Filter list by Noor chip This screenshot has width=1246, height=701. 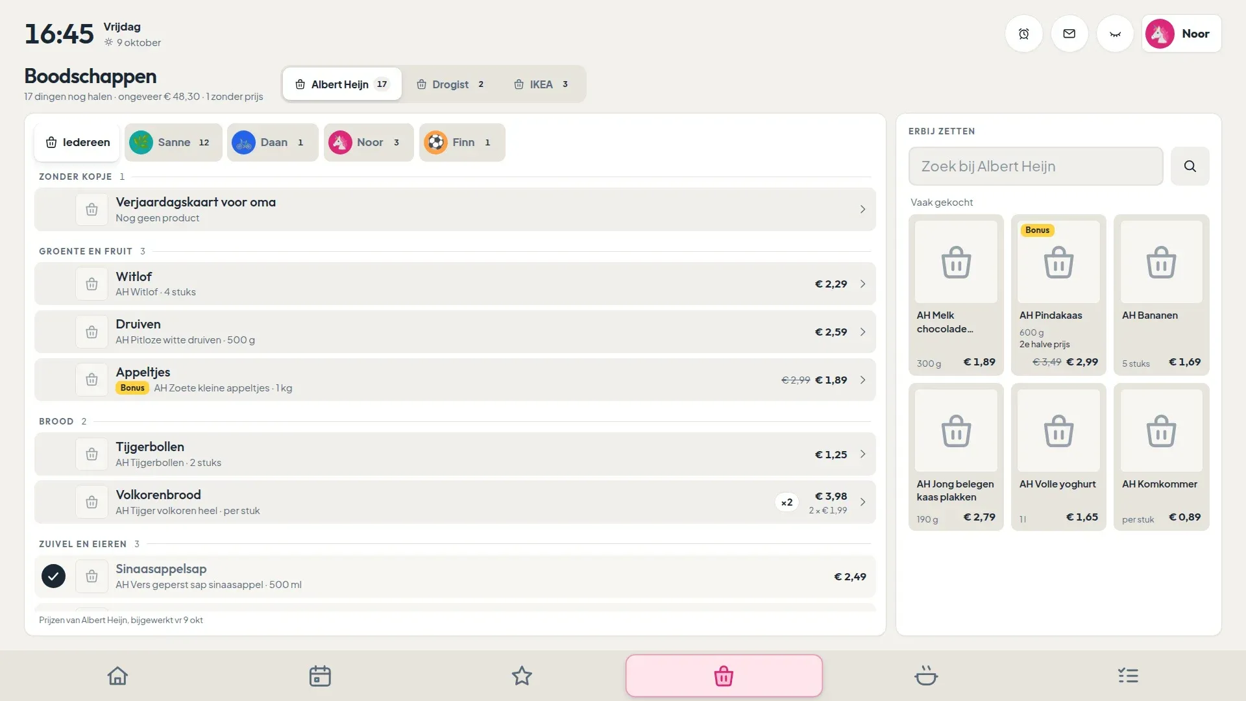point(368,142)
